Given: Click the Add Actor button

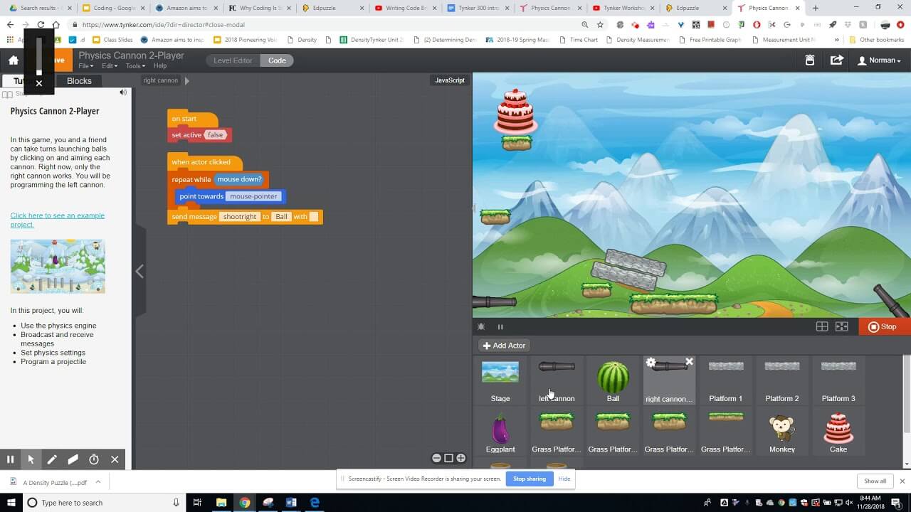Looking at the screenshot, I should tap(503, 345).
